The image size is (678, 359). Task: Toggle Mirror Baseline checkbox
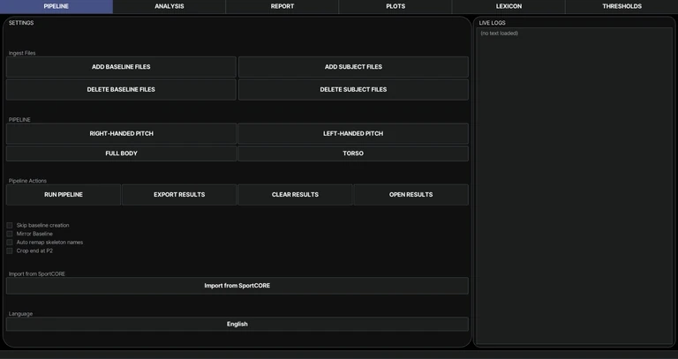click(x=10, y=234)
